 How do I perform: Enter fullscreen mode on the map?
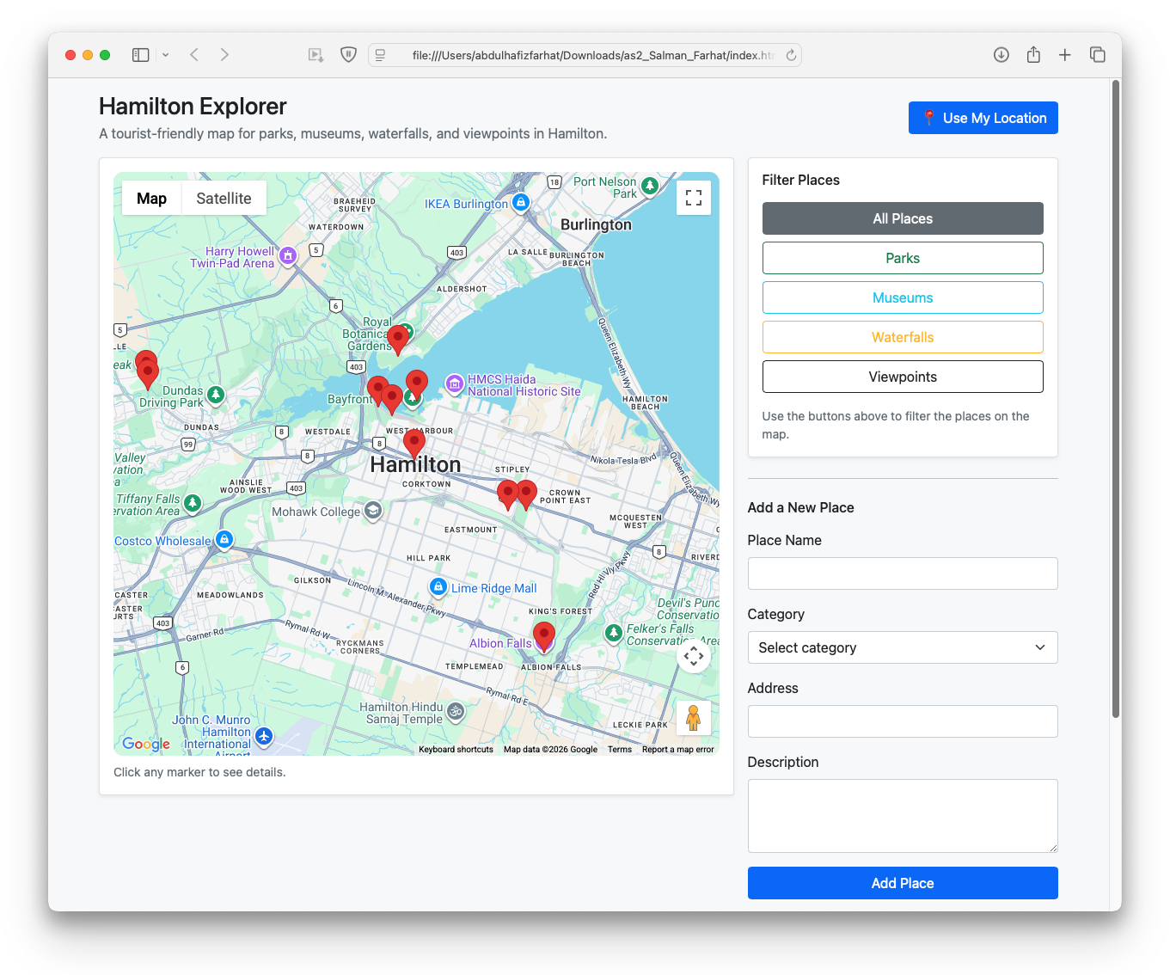(694, 197)
